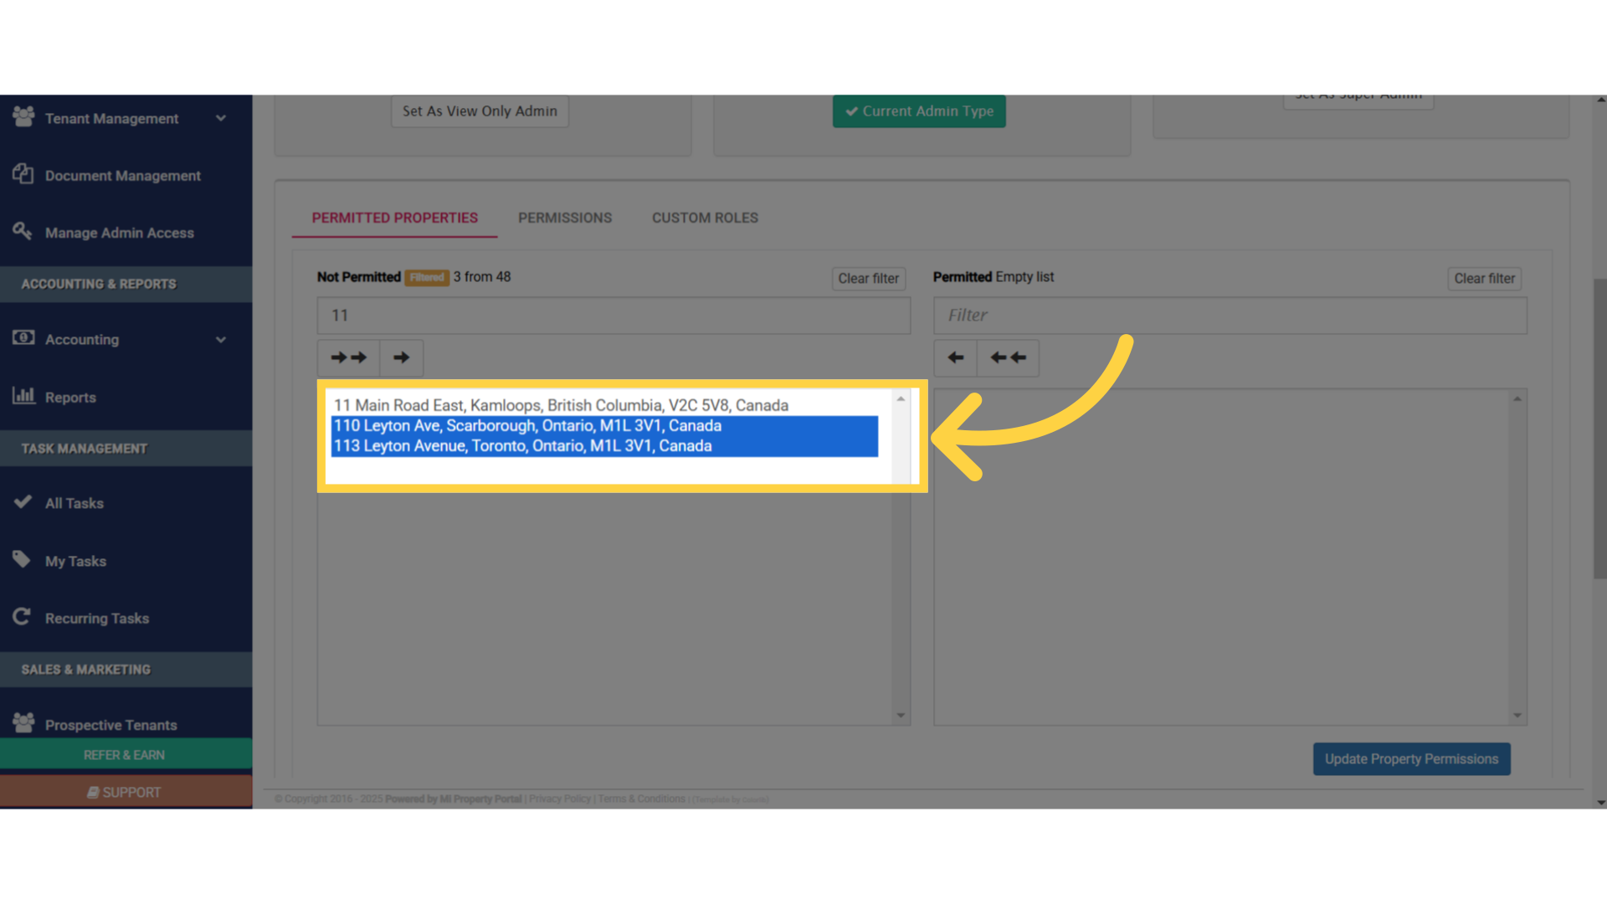Open the Support link in sidebar
This screenshot has height=904, width=1607.
pyautogui.click(x=126, y=792)
